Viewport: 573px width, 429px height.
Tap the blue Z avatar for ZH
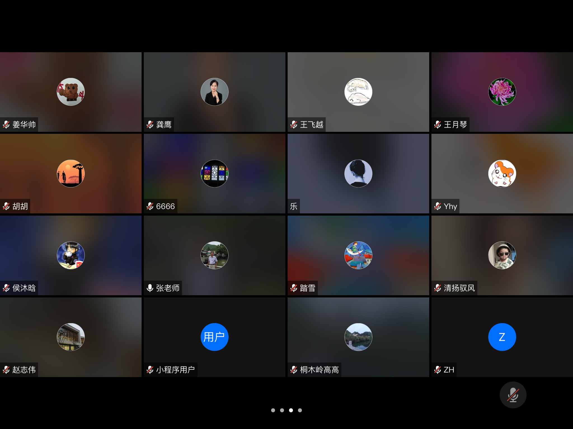[x=502, y=337]
